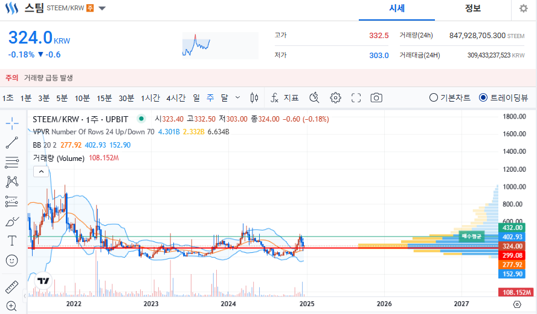Click the STEEM/KRW · 1주 · UPBIT title
The image size is (537, 314).
(x=80, y=119)
